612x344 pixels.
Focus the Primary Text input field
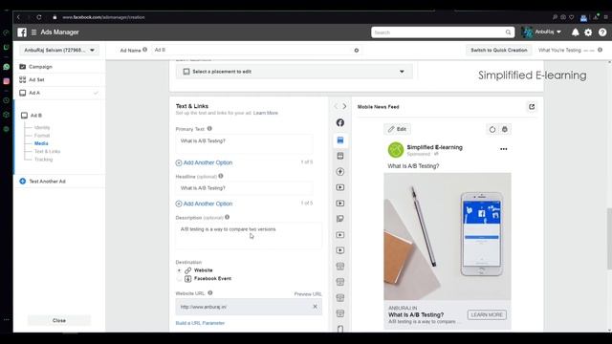pyautogui.click(x=245, y=144)
